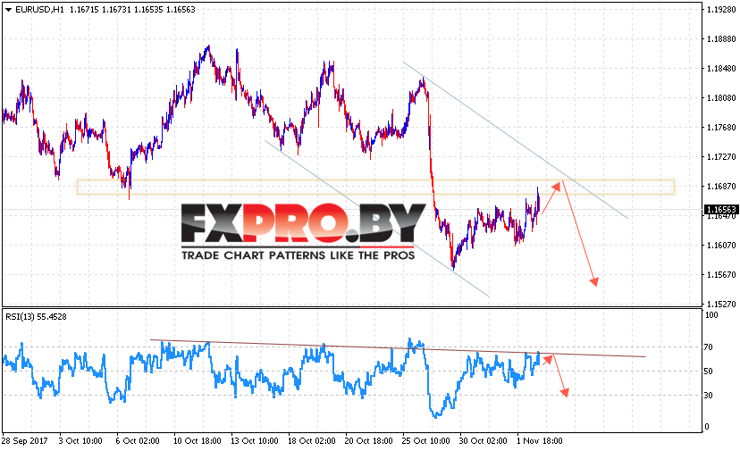Click the low value 1.16535 in header
The width and height of the screenshot is (740, 451).
pos(148,10)
